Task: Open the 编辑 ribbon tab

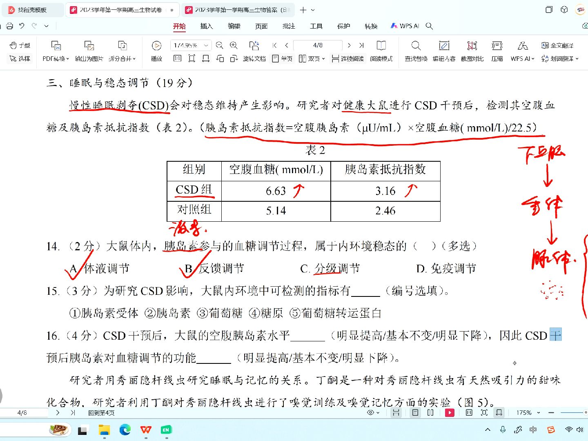Action: point(234,26)
